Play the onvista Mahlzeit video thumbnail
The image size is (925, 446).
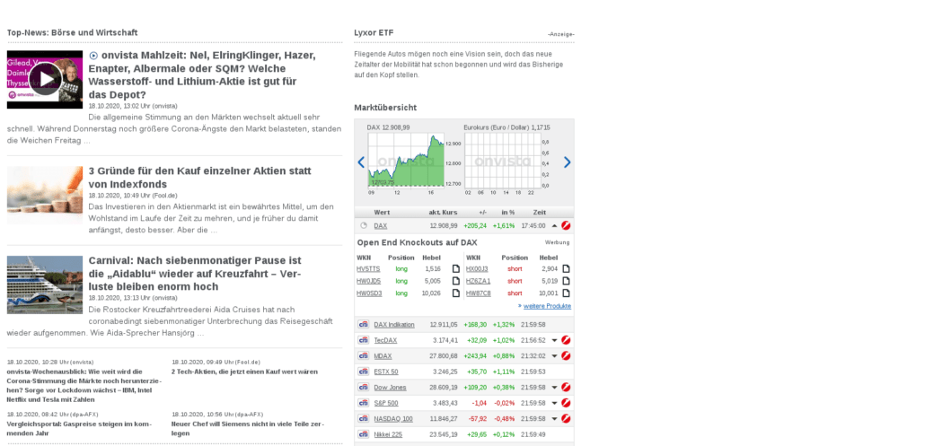(45, 79)
